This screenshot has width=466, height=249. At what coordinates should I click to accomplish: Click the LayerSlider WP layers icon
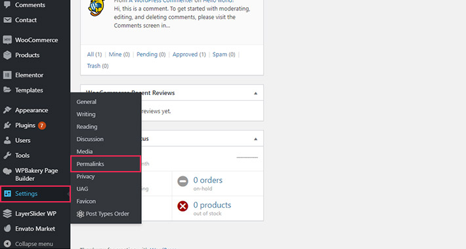pyautogui.click(x=7, y=214)
